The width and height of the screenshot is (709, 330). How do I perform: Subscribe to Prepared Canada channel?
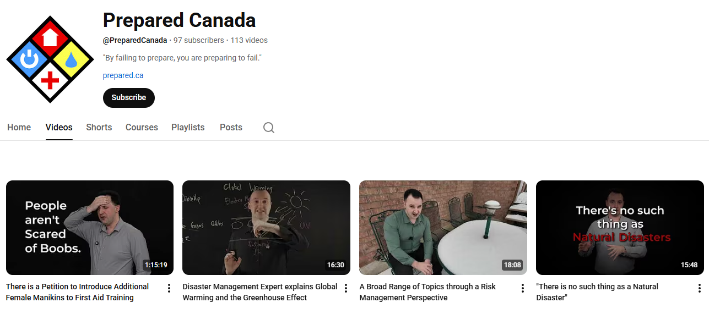coord(129,98)
